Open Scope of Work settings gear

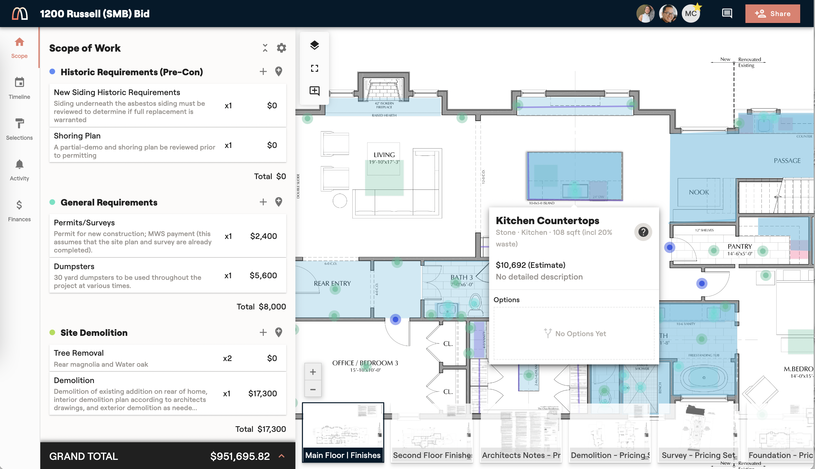(x=281, y=48)
